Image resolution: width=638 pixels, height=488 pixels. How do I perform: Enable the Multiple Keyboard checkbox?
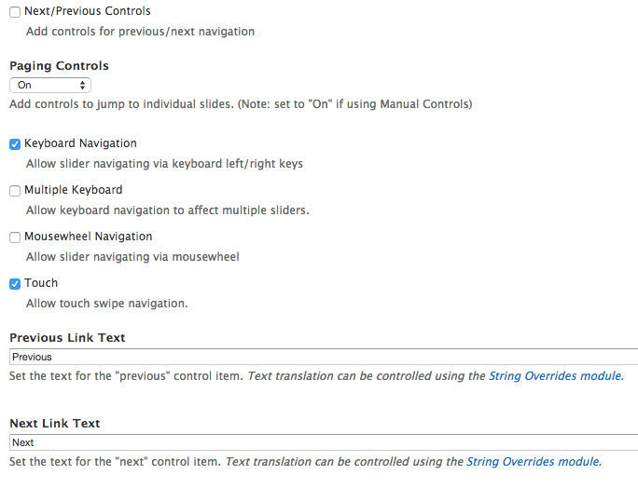point(15,191)
